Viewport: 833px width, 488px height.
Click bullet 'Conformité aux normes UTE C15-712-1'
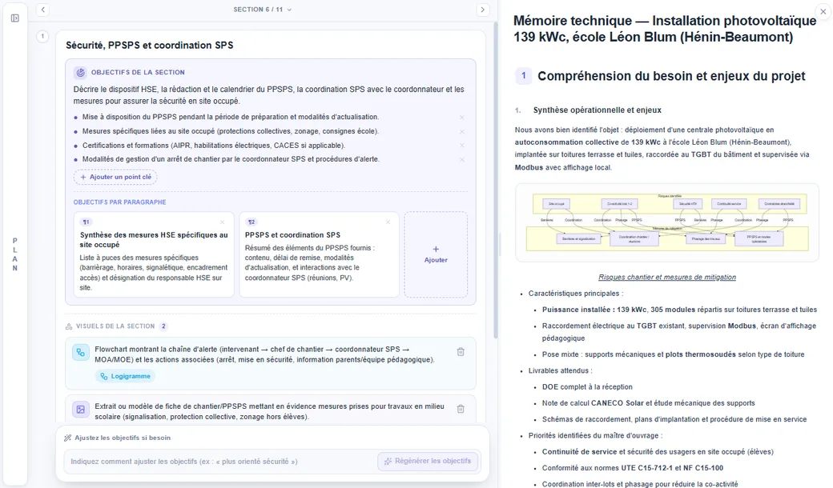pos(632,468)
